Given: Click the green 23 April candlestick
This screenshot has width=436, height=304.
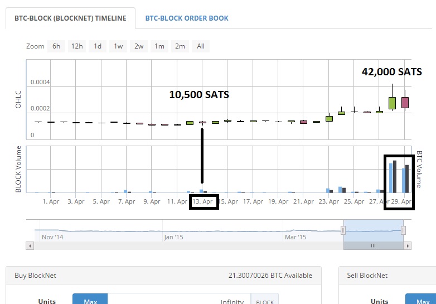Looking at the screenshot, I should tap(329, 119).
